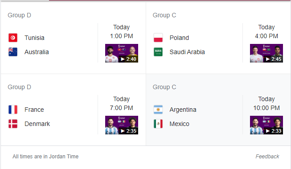Click the Mexico flag icon
This screenshot has width=291, height=169.
click(158, 124)
